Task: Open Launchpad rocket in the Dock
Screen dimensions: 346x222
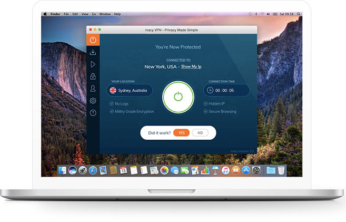Action: pyautogui.click(x=83, y=170)
